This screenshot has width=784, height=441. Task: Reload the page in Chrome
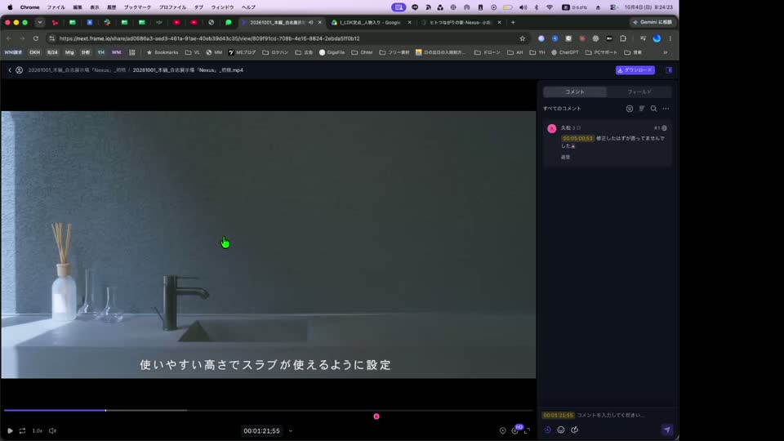pos(35,38)
